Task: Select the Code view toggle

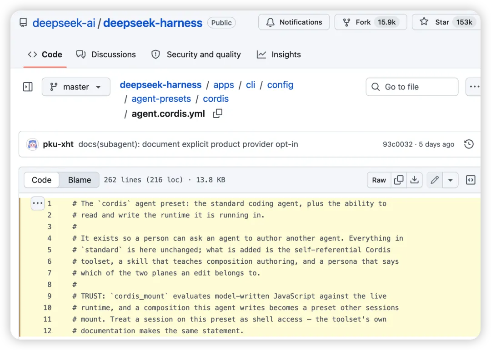Action: pyautogui.click(x=42, y=180)
